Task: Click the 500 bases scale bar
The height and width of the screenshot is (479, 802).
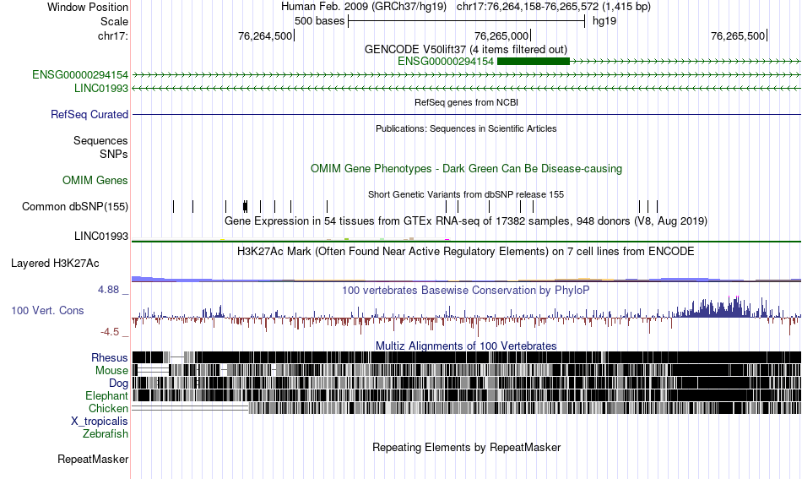Action: (x=467, y=21)
